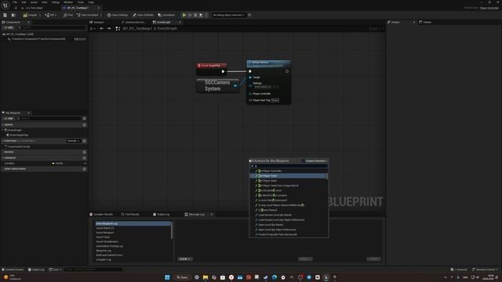
Task: Open the File menu
Action: click(x=15, y=2)
